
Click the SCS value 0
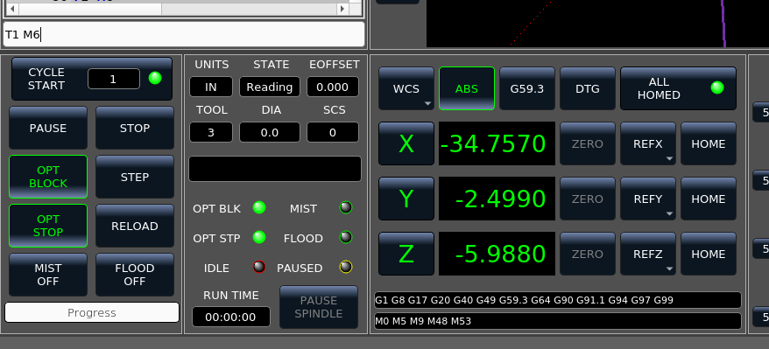333,132
